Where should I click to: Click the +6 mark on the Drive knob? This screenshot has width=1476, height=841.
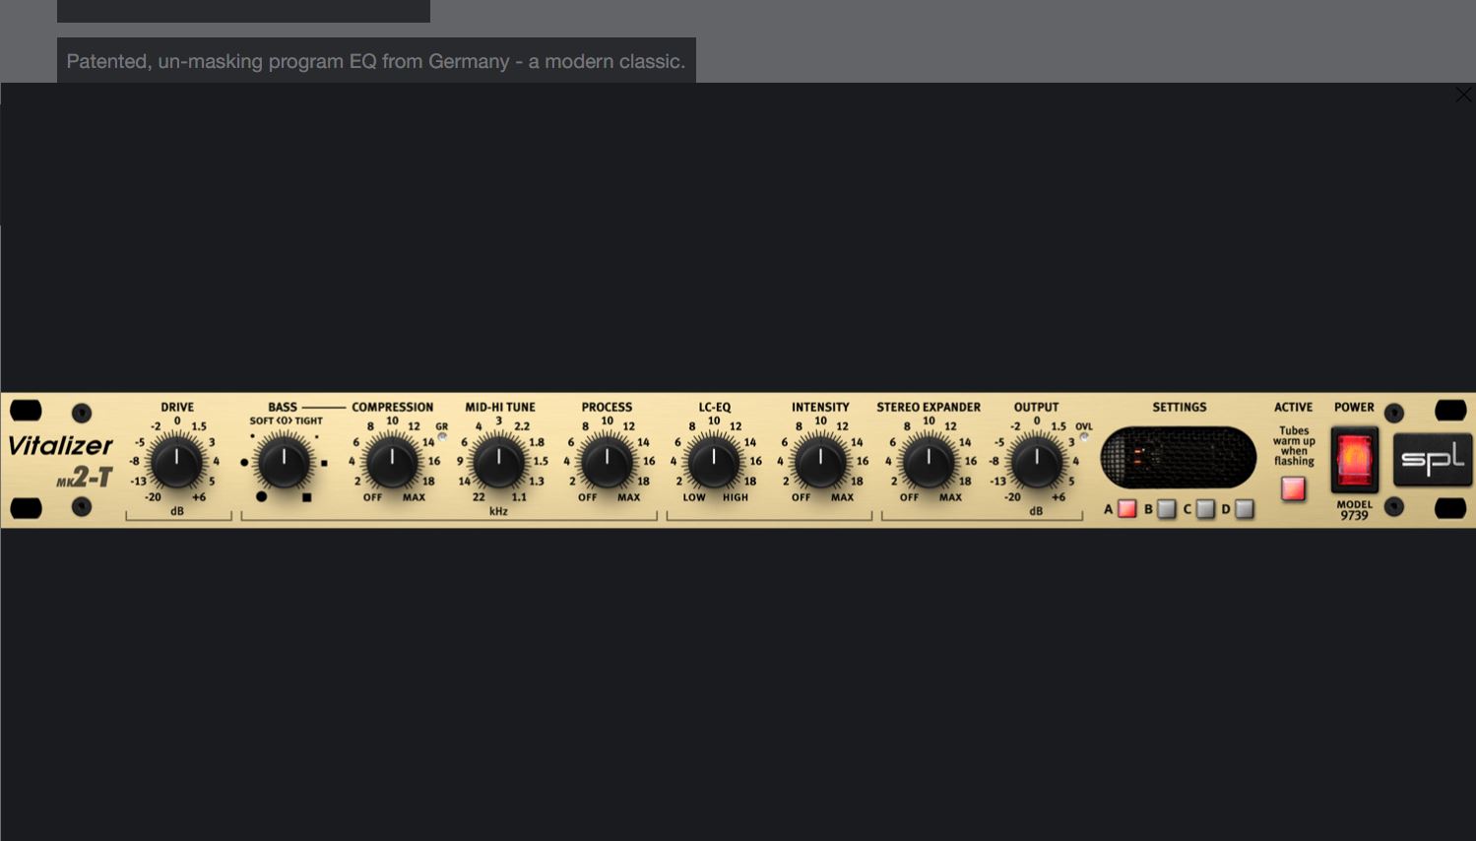pyautogui.click(x=199, y=497)
